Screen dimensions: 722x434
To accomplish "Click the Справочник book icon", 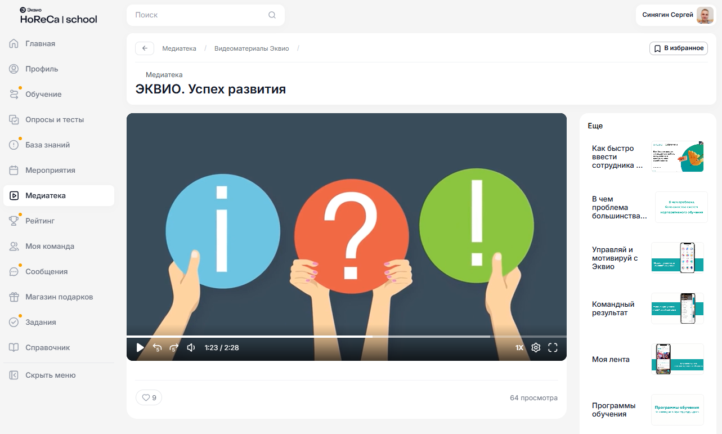I will [x=14, y=348].
